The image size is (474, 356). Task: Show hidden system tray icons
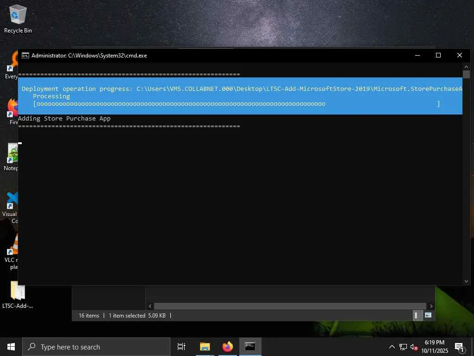[x=392, y=347]
